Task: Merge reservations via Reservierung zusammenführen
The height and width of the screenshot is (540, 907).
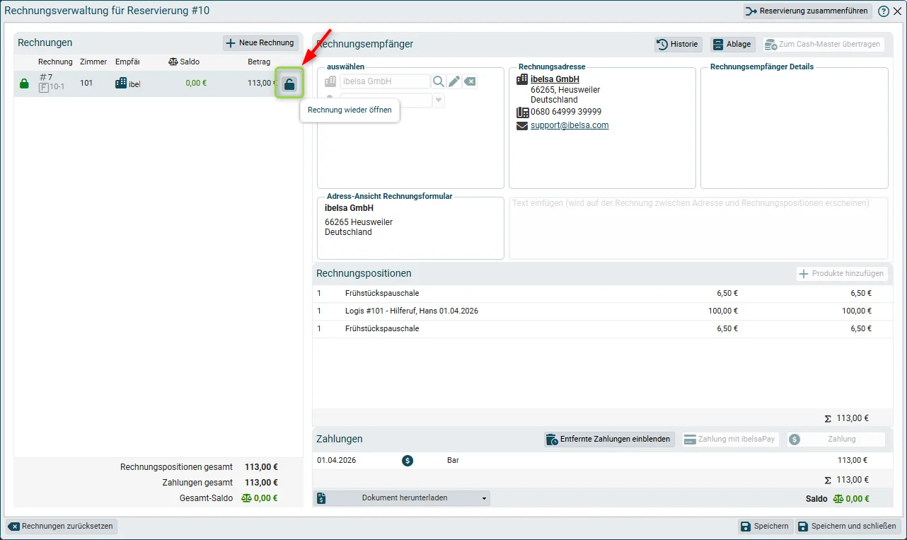Action: tap(807, 11)
